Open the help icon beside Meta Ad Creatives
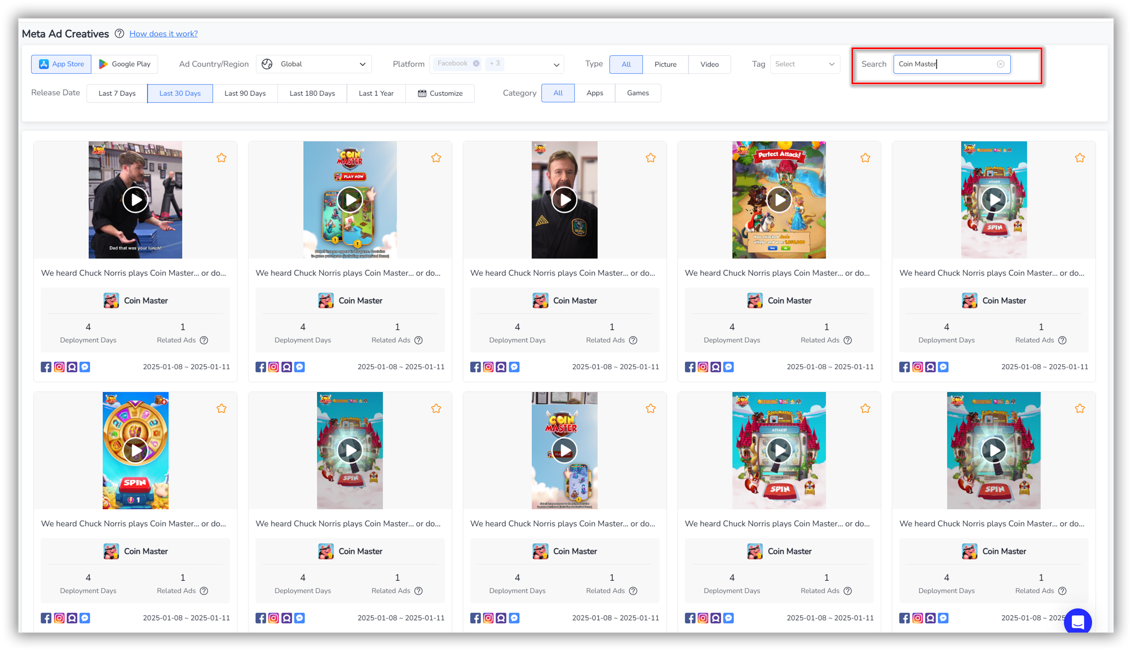Image resolution: width=1132 pixels, height=651 pixels. (x=119, y=34)
